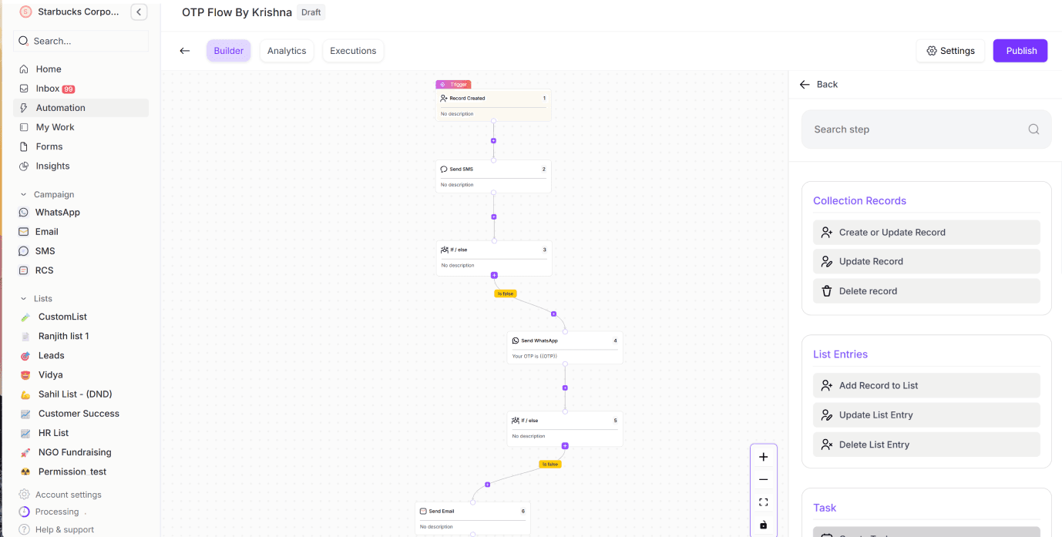Image resolution: width=1062 pixels, height=537 pixels.
Task: Go back using the top-left arrow icon
Action: click(x=185, y=51)
